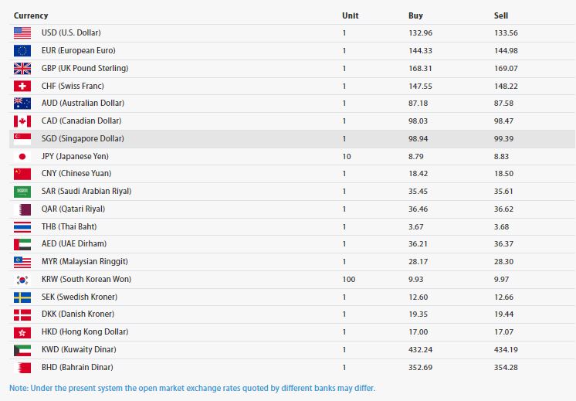Click the Saudi Arabian flag icon
Viewport: 576px width, 401px height.
[x=22, y=192]
